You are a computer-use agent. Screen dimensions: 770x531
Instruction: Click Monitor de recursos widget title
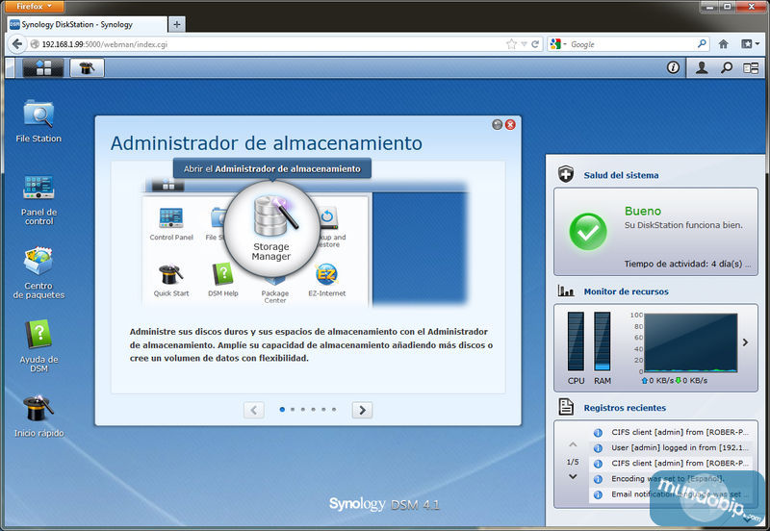[x=627, y=291]
